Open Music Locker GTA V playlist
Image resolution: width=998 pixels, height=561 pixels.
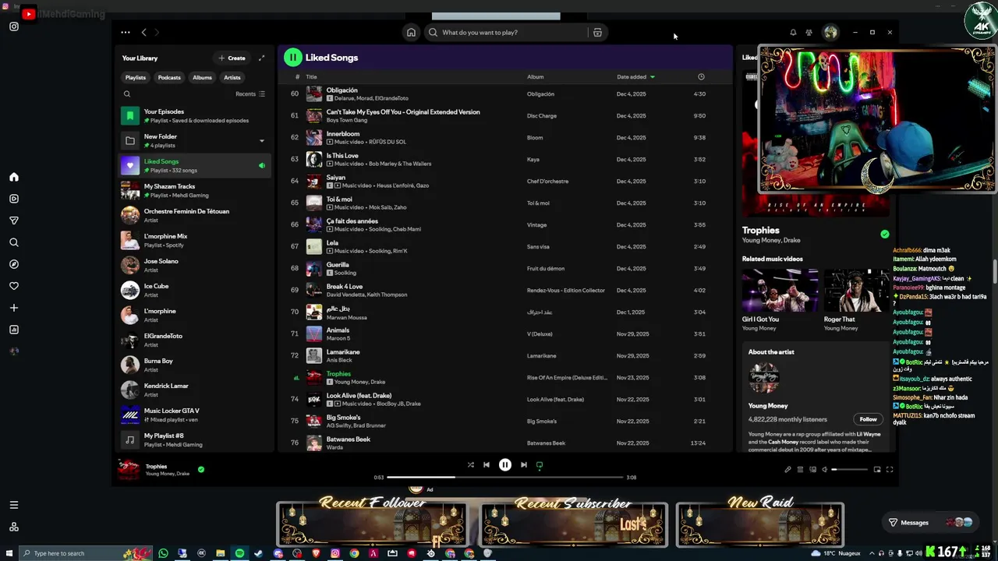[195, 415]
